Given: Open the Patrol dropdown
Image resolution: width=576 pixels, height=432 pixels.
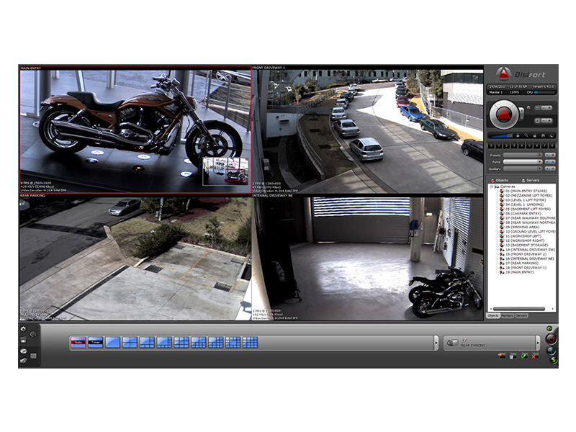Looking at the screenshot, I should [523, 162].
